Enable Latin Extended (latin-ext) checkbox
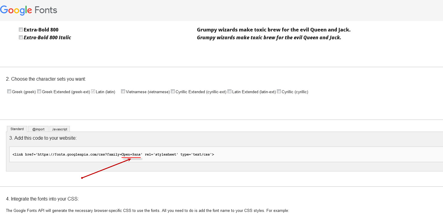The image size is (443, 217). click(230, 92)
